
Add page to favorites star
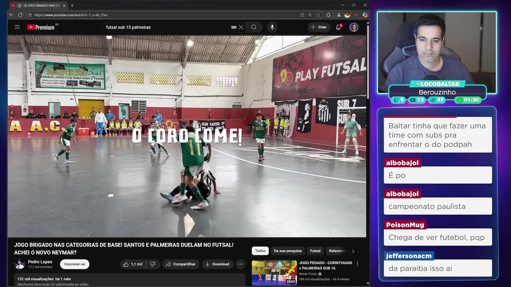point(318,15)
